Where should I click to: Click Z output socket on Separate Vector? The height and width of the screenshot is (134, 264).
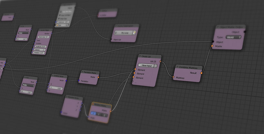point(80,110)
